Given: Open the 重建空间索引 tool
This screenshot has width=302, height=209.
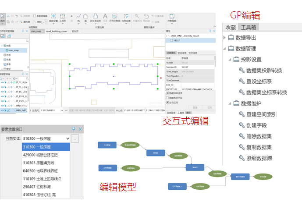Looking at the screenshot, I should 260,114.
